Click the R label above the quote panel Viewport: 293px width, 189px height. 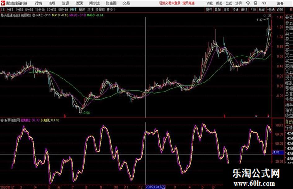click(x=291, y=10)
